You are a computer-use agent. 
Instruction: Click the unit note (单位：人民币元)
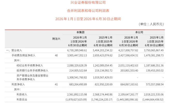coord(151,24)
